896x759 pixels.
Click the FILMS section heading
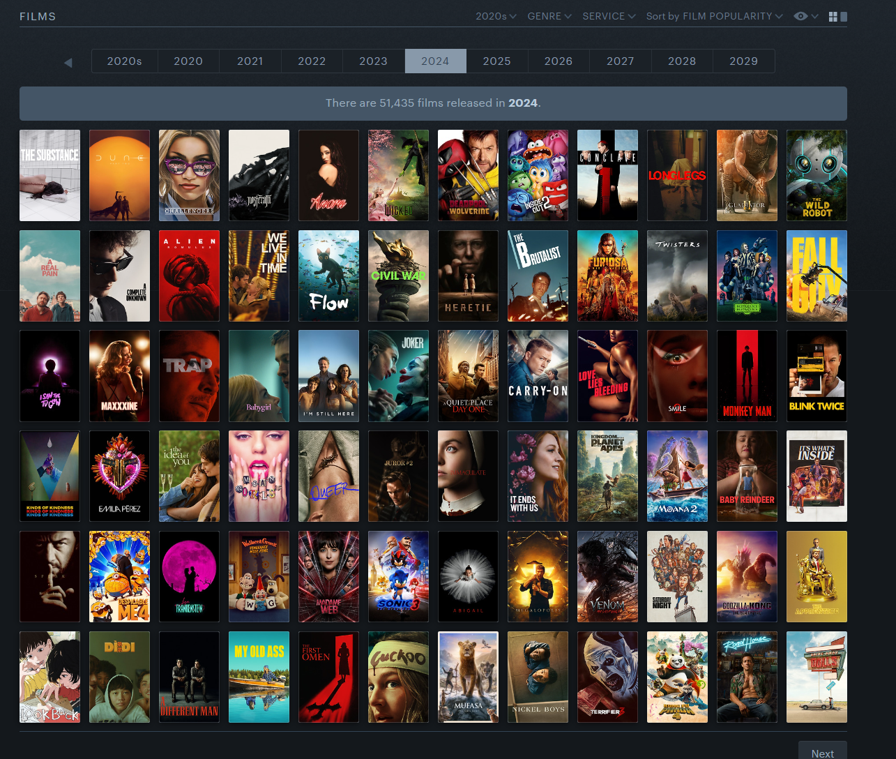(38, 16)
